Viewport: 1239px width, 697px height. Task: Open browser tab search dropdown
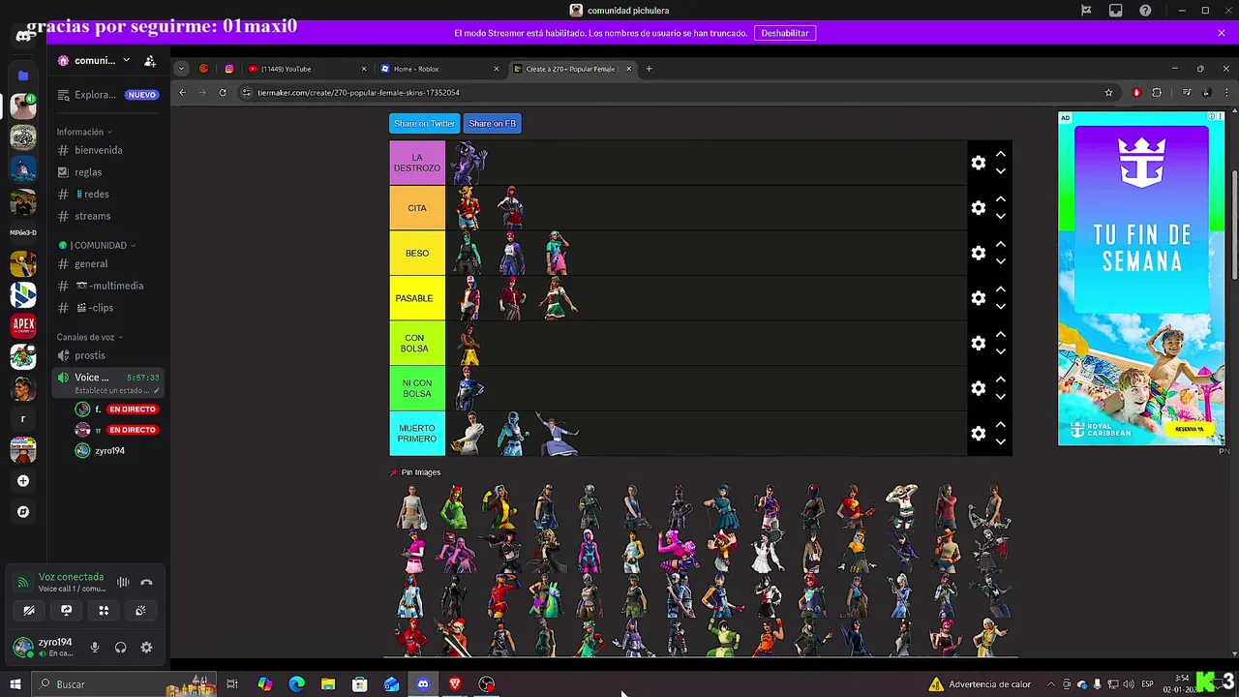pyautogui.click(x=181, y=69)
